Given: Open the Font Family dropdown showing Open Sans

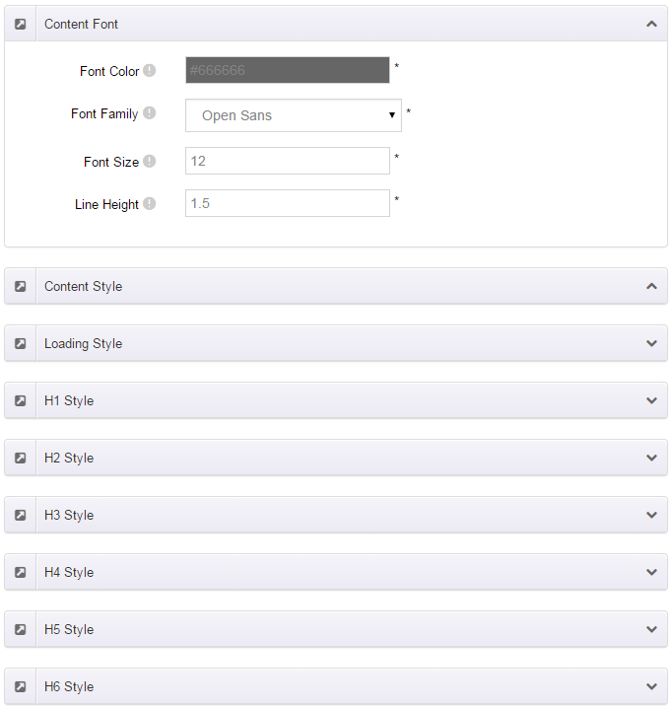Looking at the screenshot, I should (x=294, y=115).
